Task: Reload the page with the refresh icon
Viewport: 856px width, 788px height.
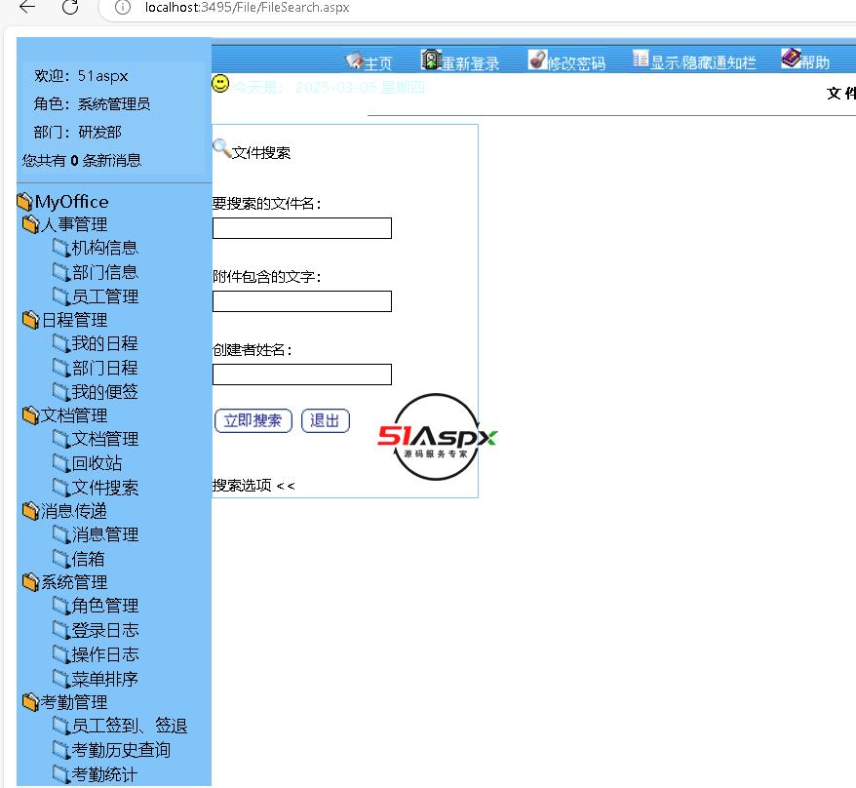Action: 70,7
